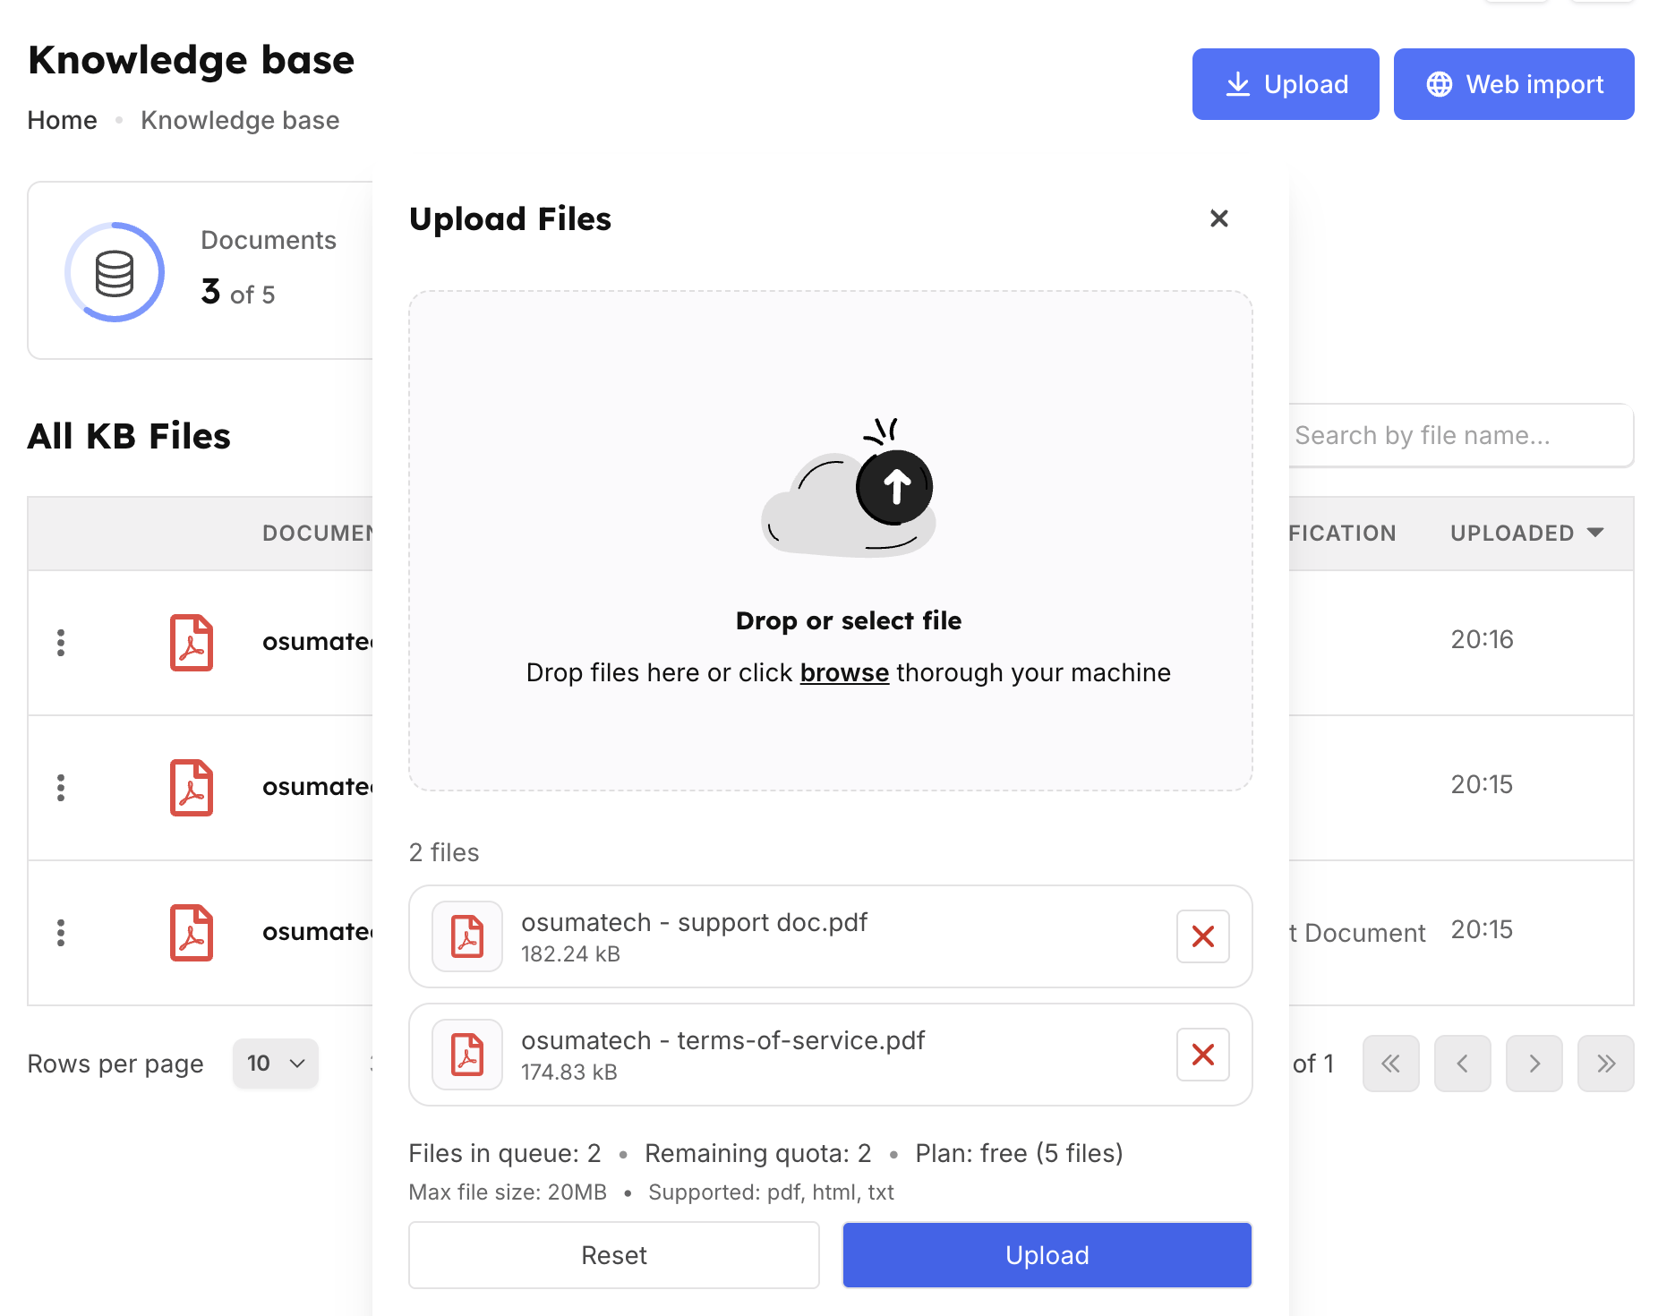This screenshot has height=1316, width=1658.
Task: Open Web import from the header
Action: [x=1513, y=84]
